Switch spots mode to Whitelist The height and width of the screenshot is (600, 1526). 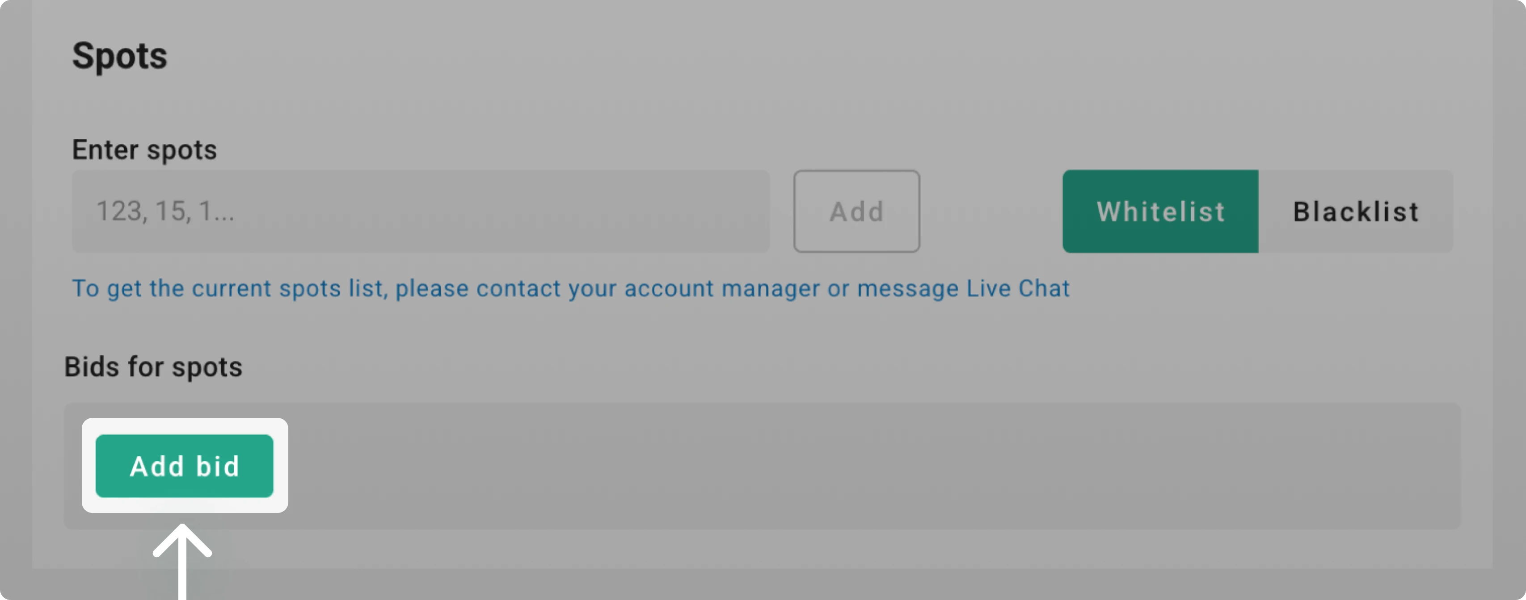1160,211
